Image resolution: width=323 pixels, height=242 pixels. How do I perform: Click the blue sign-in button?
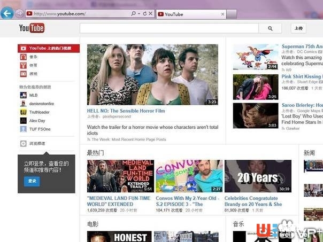32,181
